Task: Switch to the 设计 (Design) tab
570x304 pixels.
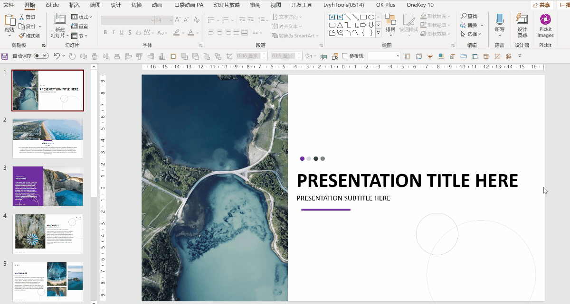Action: (x=115, y=5)
